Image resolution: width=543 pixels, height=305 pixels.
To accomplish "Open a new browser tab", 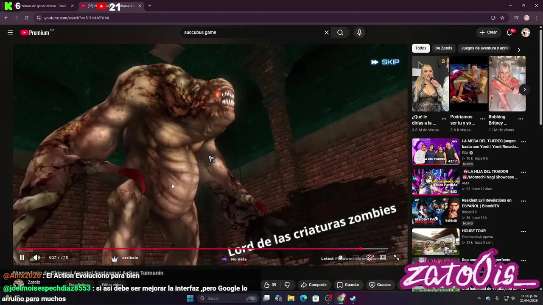I will (150, 6).
